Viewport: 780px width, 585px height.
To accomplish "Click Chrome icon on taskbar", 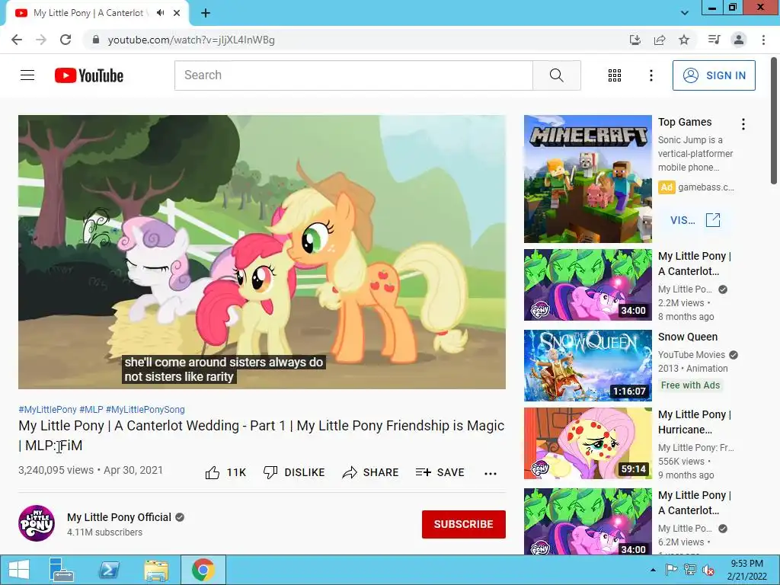I will coord(203,570).
